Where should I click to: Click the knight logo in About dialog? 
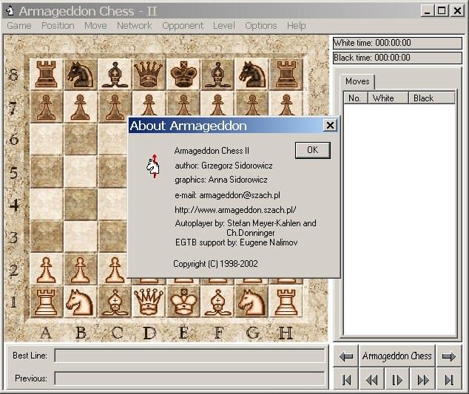click(x=153, y=166)
